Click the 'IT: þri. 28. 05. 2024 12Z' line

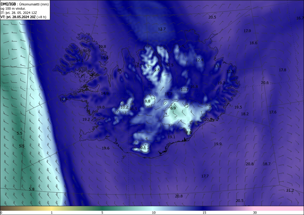[19, 13]
